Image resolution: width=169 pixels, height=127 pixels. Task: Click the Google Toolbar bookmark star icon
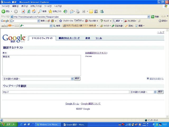click(61, 21)
